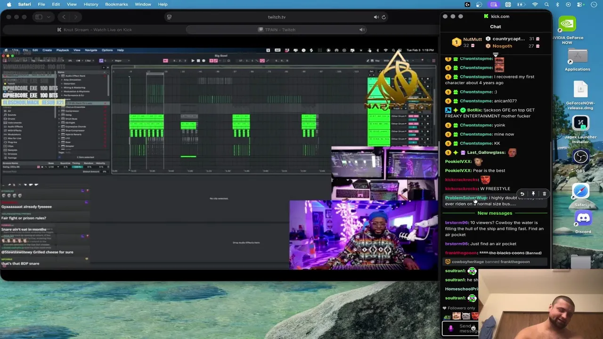
Task: Click the frankthegooon banned username
Action: tap(461, 253)
